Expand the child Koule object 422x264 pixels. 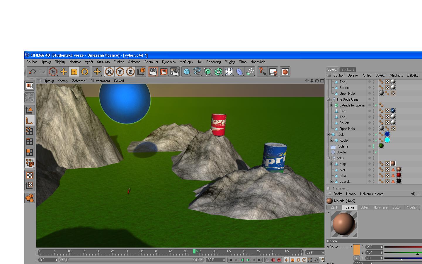pyautogui.click(x=331, y=141)
